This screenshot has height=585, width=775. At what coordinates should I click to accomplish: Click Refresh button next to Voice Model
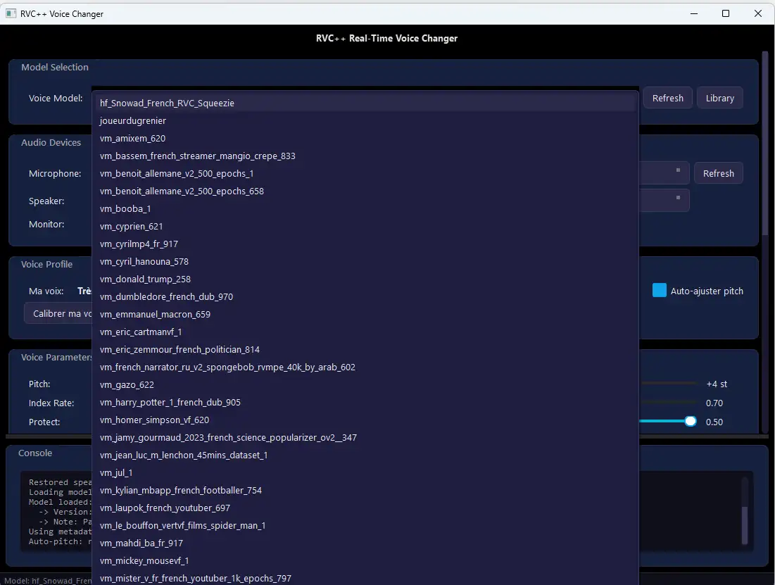click(x=667, y=99)
